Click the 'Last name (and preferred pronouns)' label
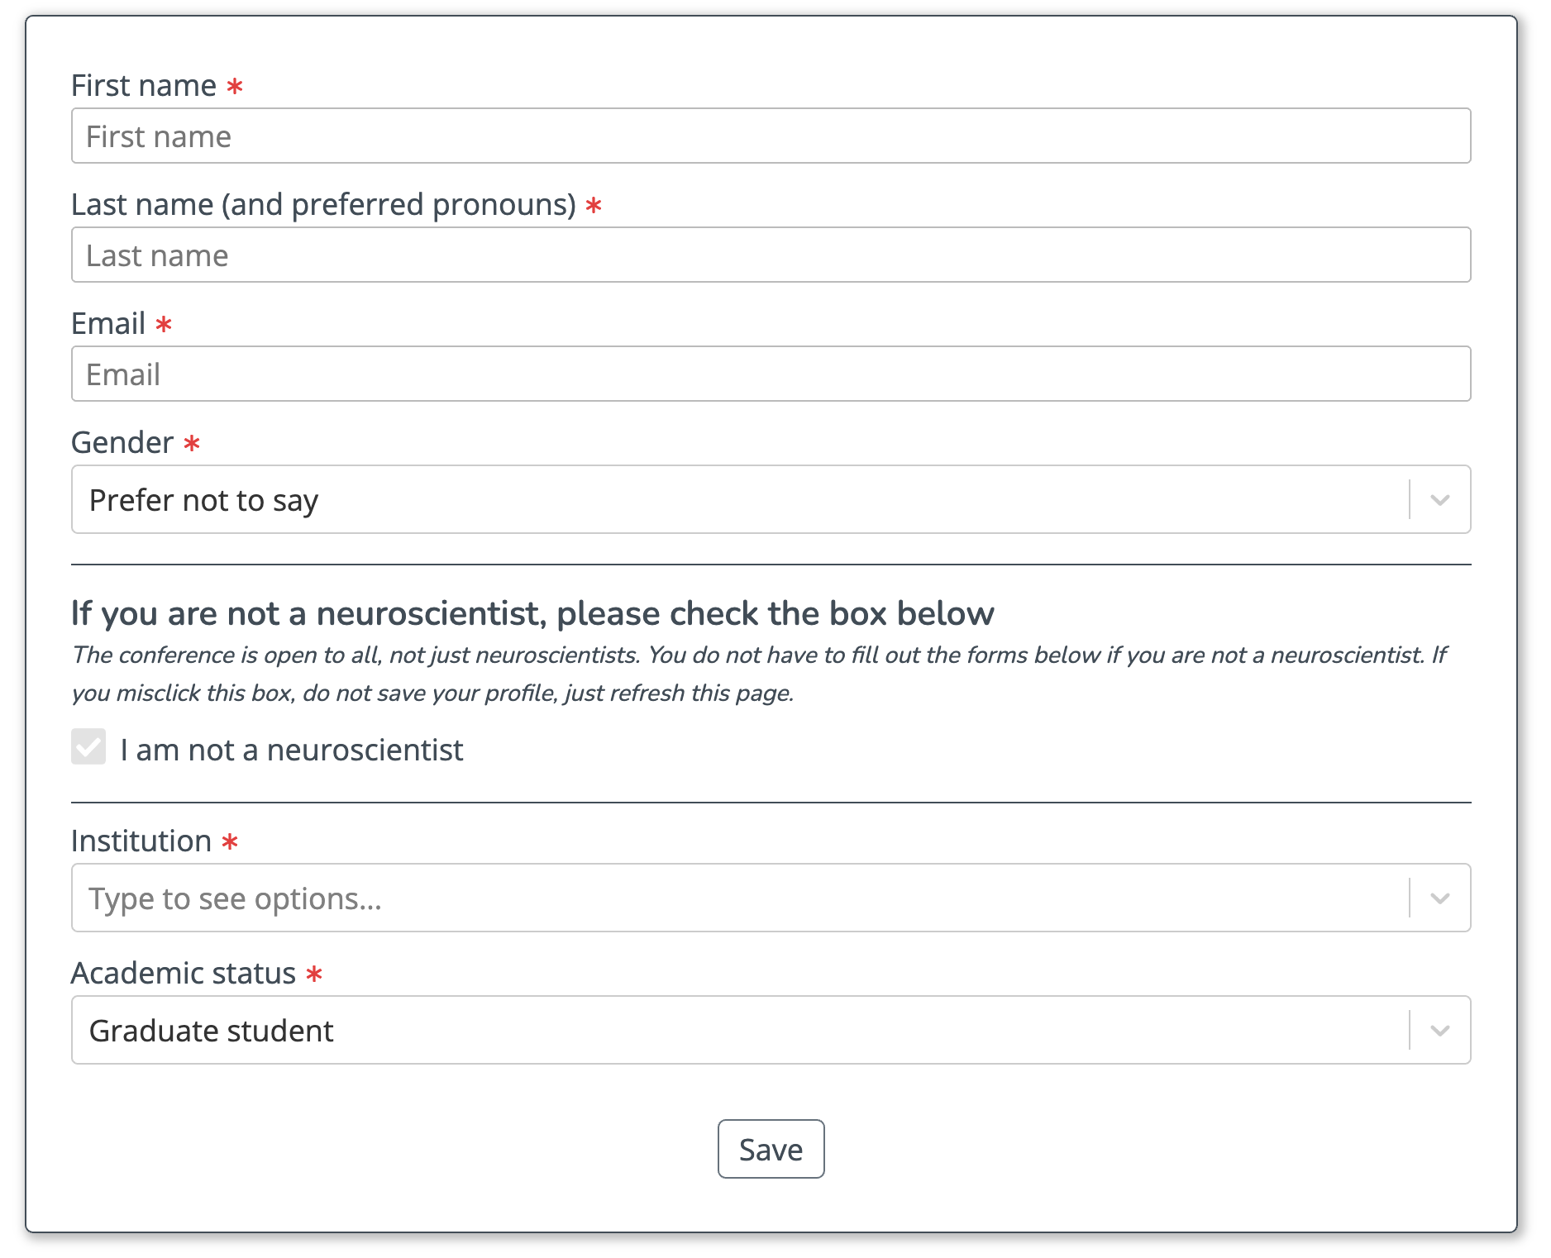The height and width of the screenshot is (1258, 1551). coord(323,205)
